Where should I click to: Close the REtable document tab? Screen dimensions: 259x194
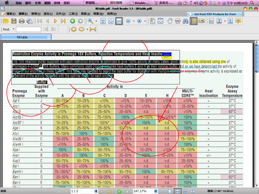pos(49,37)
